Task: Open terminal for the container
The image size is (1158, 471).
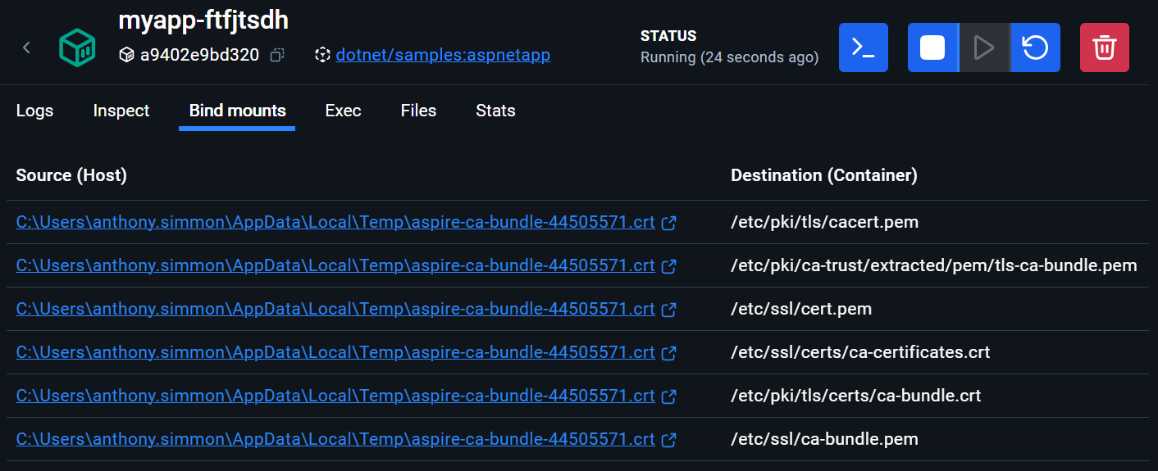Action: [863, 48]
